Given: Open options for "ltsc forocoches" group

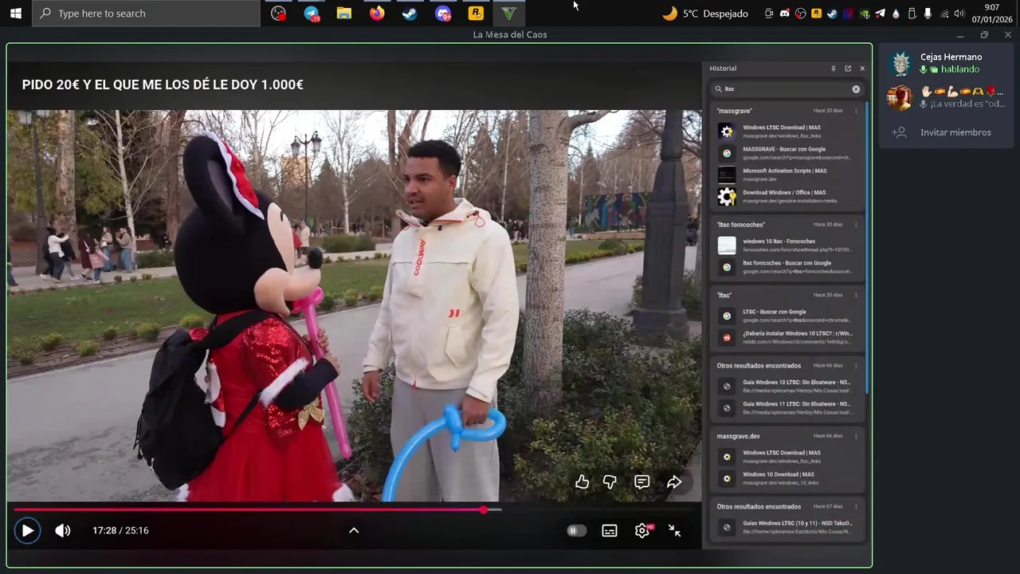Looking at the screenshot, I should coord(857,225).
